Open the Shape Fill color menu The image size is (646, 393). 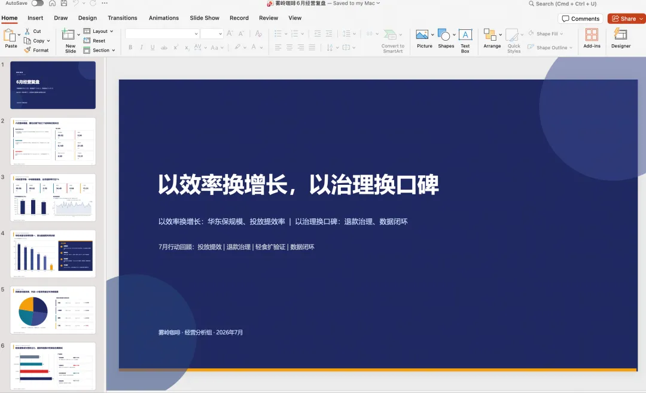click(x=545, y=33)
